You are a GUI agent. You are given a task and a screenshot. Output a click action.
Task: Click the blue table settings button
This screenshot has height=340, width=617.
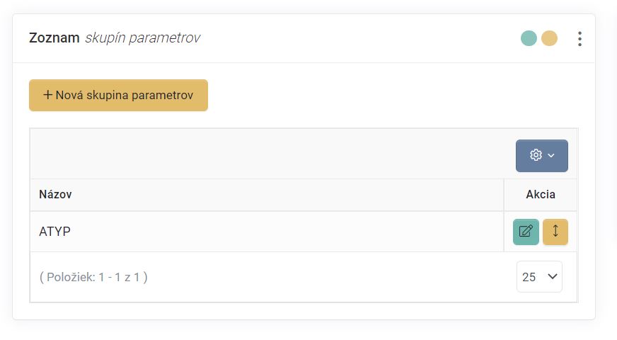[542, 156]
